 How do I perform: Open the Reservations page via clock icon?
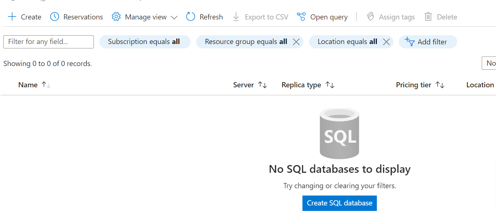click(55, 17)
